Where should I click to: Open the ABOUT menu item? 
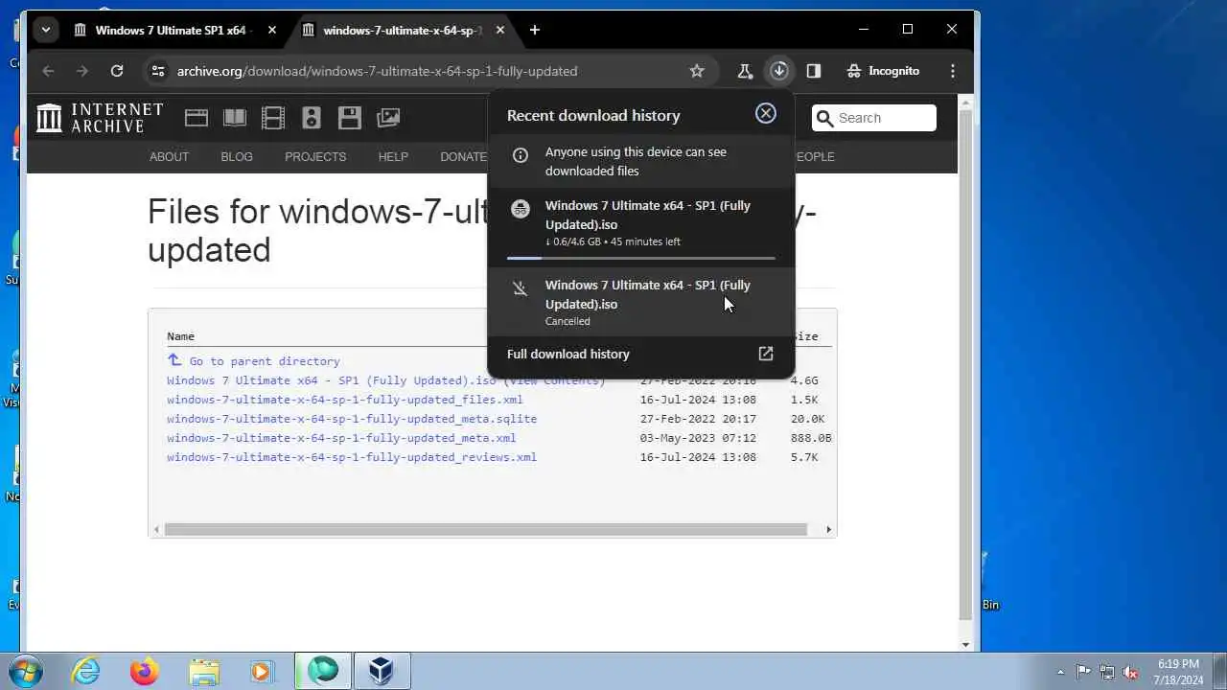point(169,156)
